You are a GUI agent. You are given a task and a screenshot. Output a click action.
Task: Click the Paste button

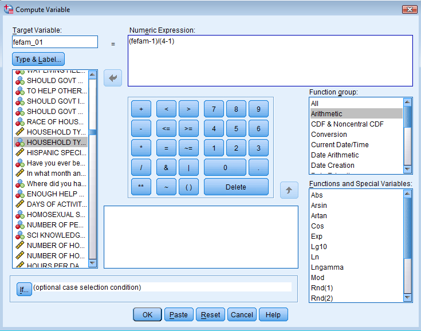coord(179,314)
